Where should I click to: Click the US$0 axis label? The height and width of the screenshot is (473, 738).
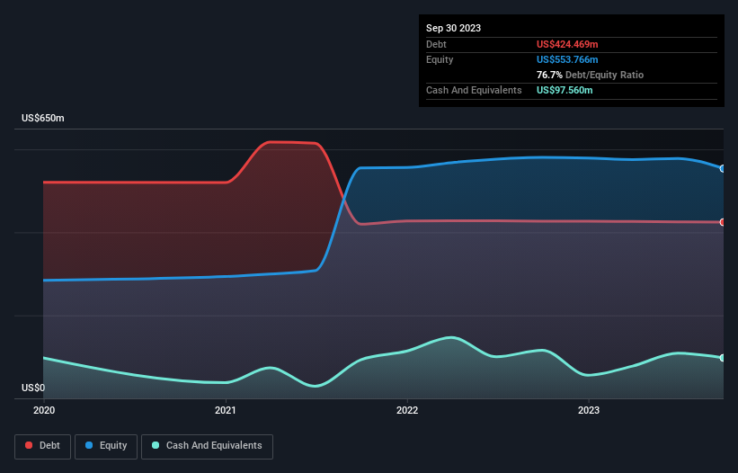click(33, 388)
